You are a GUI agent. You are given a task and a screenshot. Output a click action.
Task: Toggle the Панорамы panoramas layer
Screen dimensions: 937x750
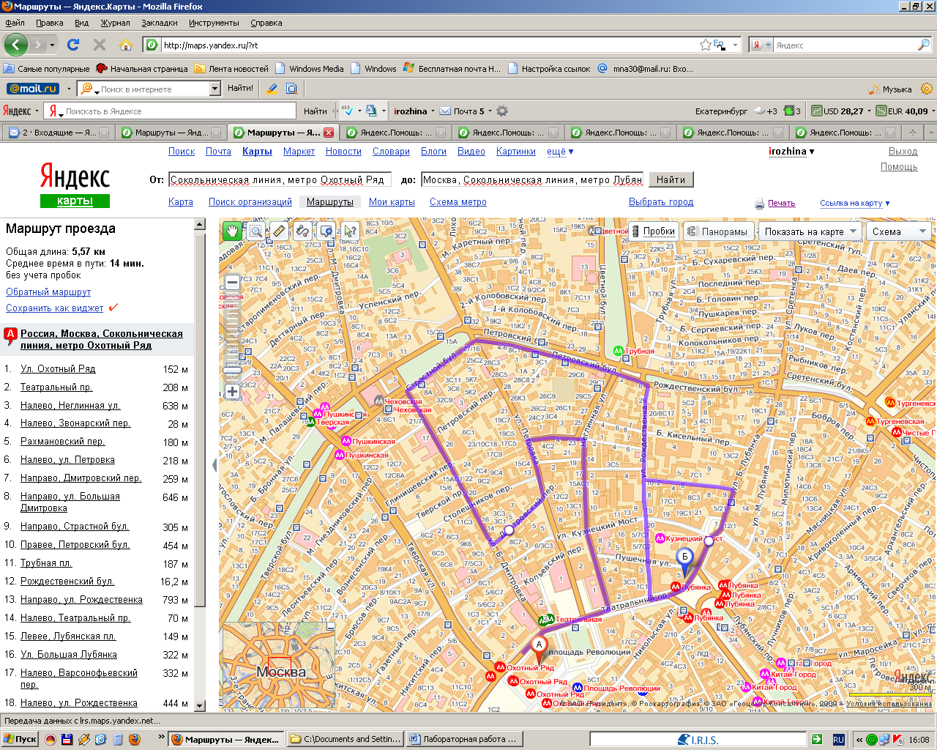pyautogui.click(x=717, y=231)
